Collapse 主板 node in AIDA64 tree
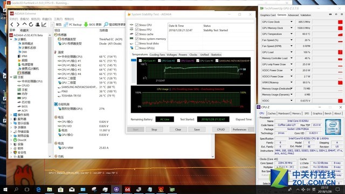The image size is (345, 194). [x=11, y=77]
